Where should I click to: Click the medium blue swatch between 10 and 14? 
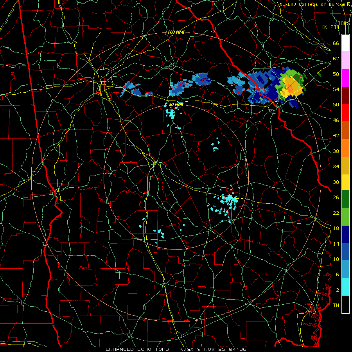pyautogui.click(x=345, y=251)
